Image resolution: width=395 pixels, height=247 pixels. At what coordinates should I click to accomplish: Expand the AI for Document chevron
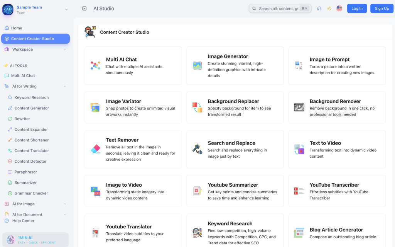pos(65,215)
